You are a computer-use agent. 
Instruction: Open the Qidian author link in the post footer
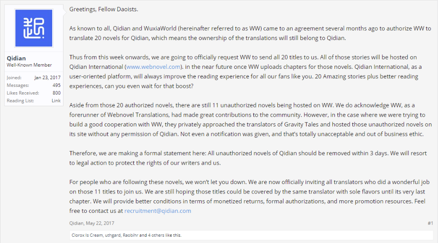tap(77, 223)
